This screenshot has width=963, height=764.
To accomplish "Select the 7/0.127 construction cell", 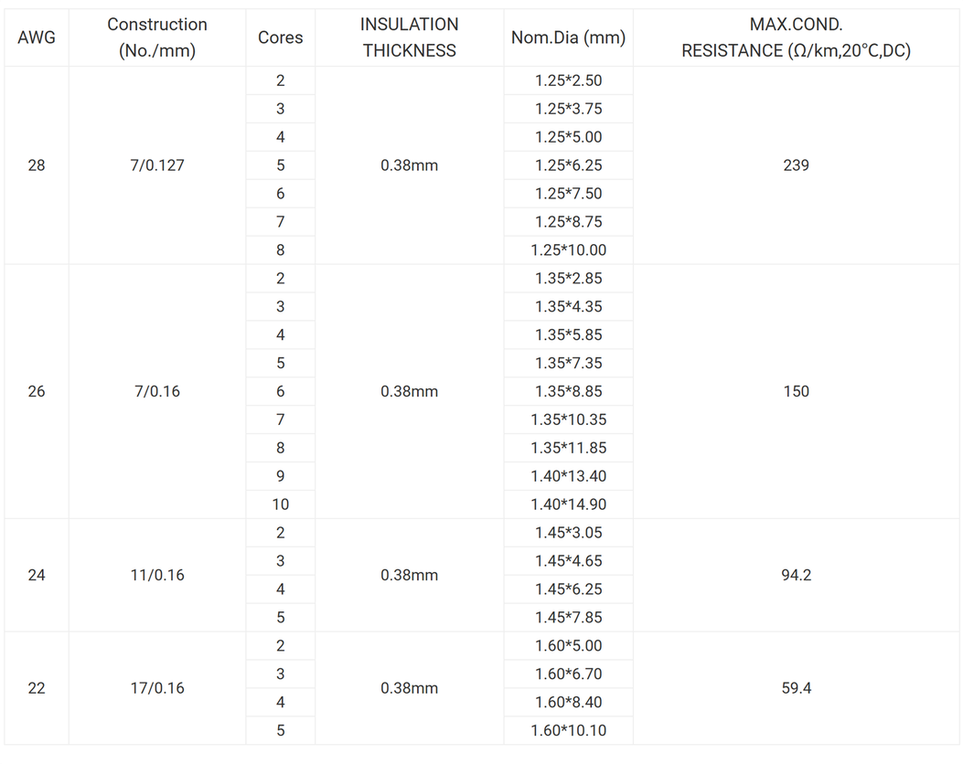I will click(x=157, y=165).
